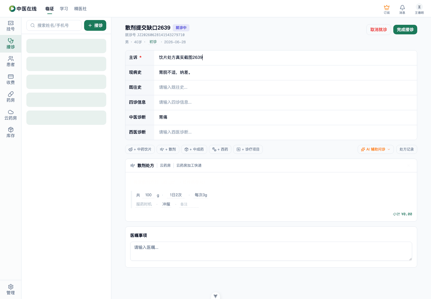The width and height of the screenshot is (431, 299).
Task: Click the 主诉 input field
Action: click(x=285, y=58)
